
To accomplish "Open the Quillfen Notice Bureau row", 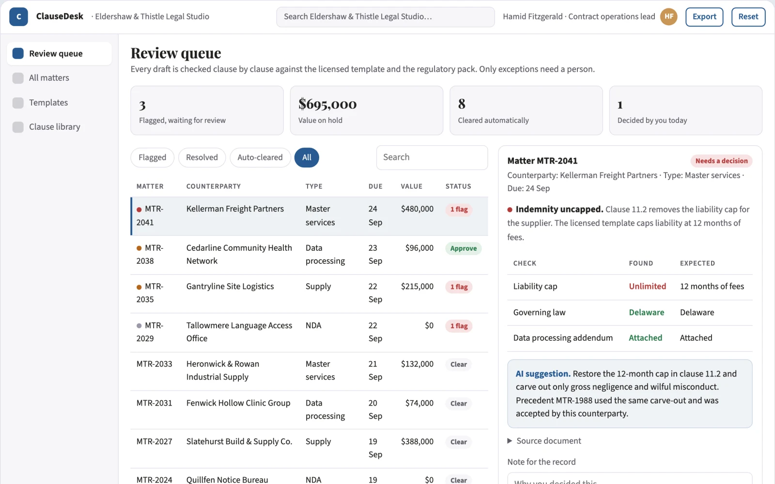I will [309, 477].
